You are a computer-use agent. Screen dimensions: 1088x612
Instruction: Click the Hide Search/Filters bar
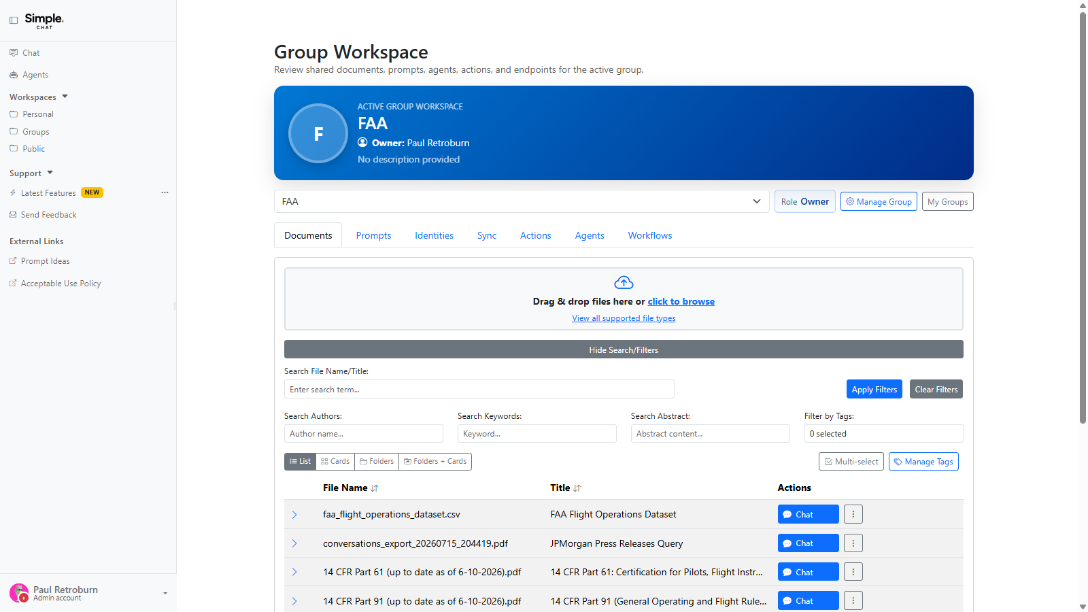tap(624, 350)
